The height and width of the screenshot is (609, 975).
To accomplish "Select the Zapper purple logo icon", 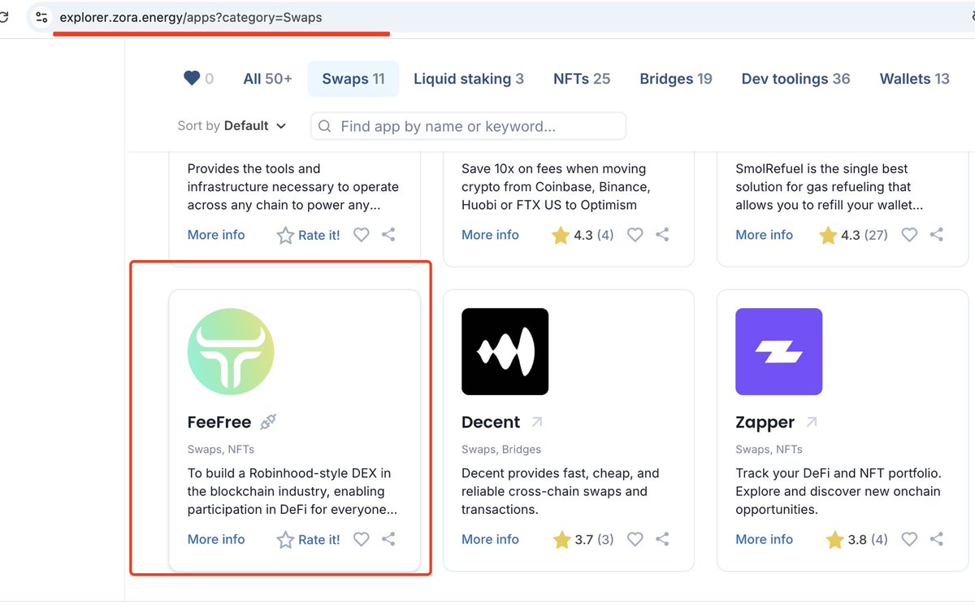I will pyautogui.click(x=778, y=351).
